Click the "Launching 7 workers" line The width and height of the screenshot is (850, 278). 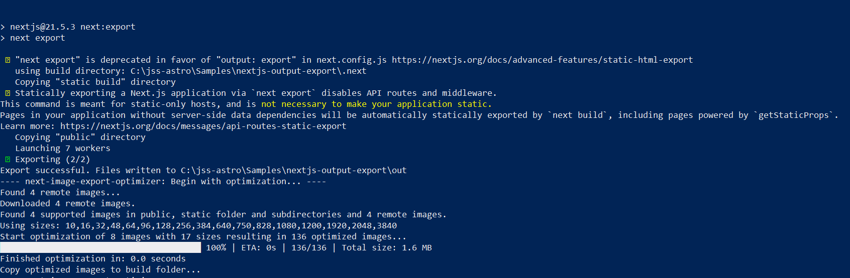62,149
